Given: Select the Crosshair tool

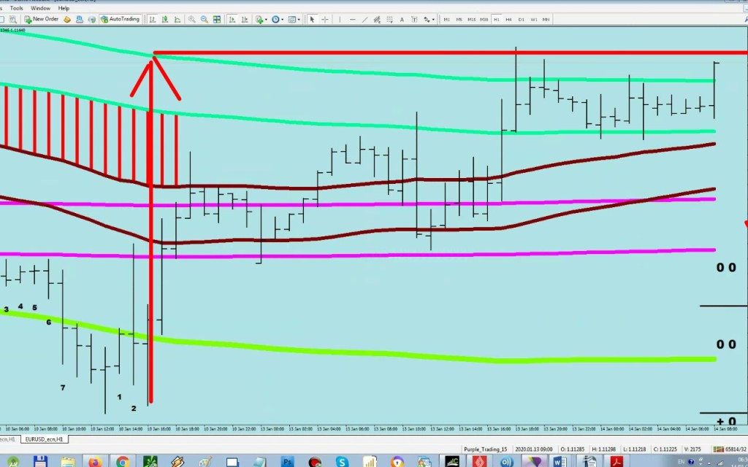Looking at the screenshot, I should pos(325,20).
